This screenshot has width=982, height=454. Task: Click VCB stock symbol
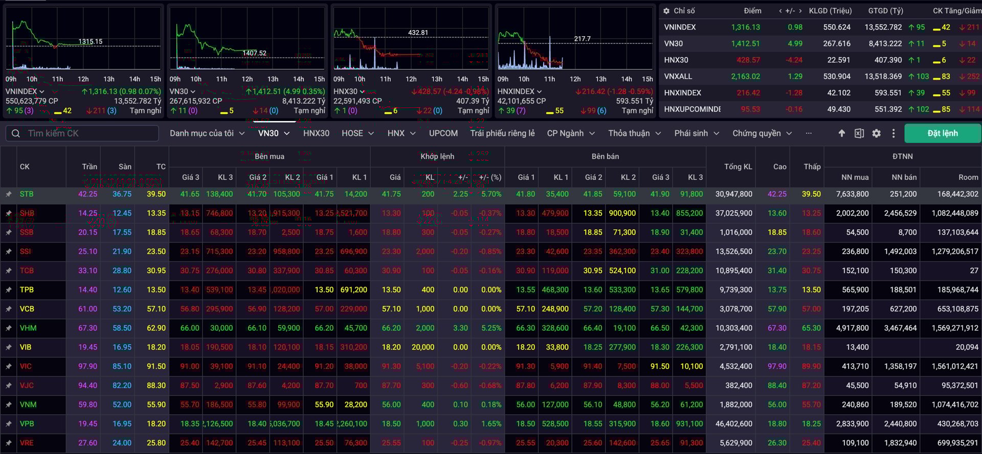(x=27, y=309)
